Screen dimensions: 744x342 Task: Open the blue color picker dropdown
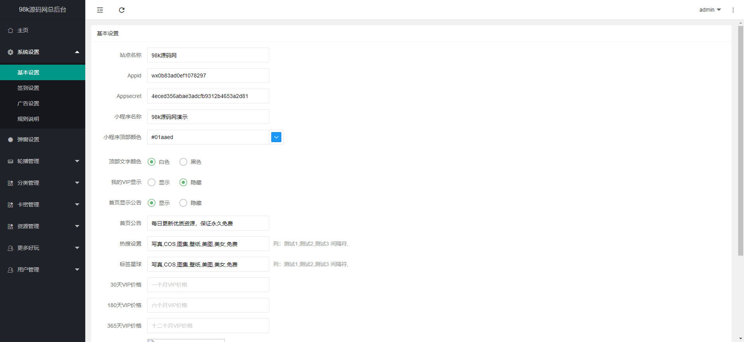(x=276, y=137)
